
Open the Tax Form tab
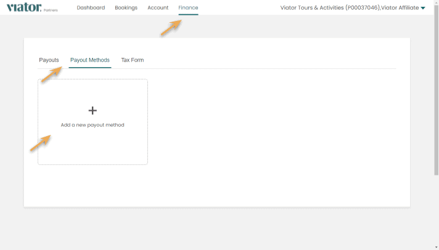click(133, 60)
